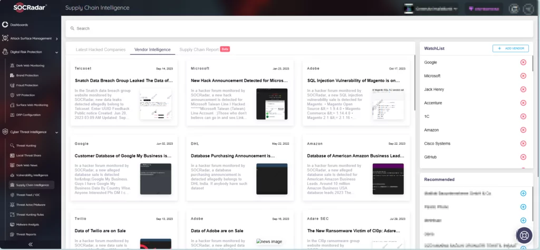The height and width of the screenshot is (250, 540).
Task: Collapse Digital Risk Protection section chevron
Action: pyautogui.click(x=57, y=52)
